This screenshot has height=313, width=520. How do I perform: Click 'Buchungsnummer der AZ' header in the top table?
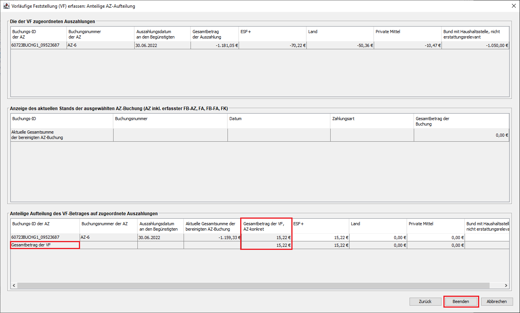100,34
